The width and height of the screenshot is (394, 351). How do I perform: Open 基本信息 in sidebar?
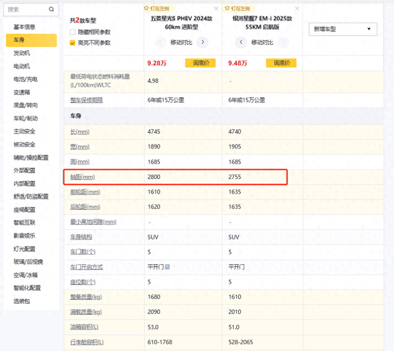pyautogui.click(x=25, y=27)
